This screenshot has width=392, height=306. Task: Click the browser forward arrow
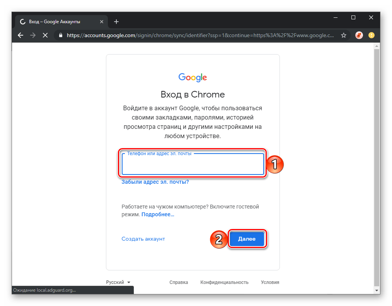point(33,35)
